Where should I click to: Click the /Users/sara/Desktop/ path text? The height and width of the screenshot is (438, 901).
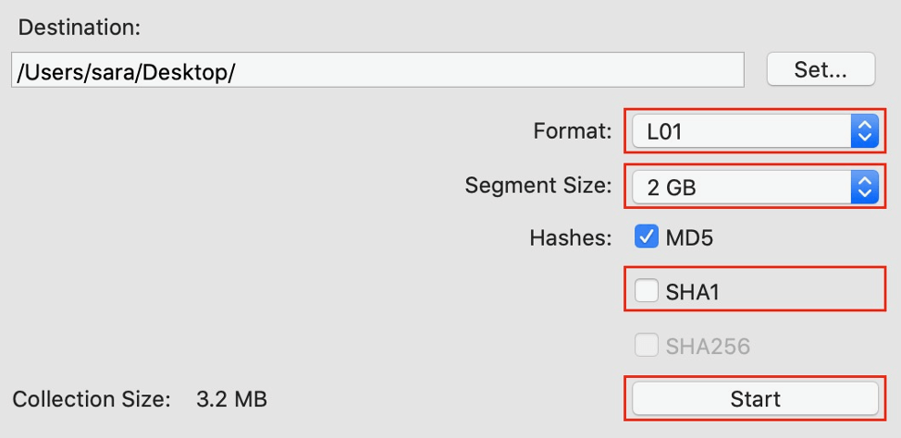[x=127, y=71]
